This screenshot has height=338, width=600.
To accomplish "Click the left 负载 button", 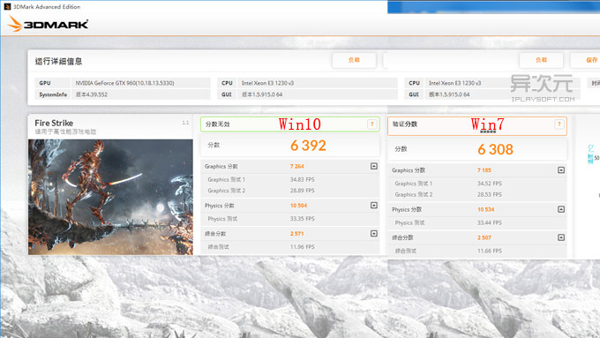I will point(354,60).
